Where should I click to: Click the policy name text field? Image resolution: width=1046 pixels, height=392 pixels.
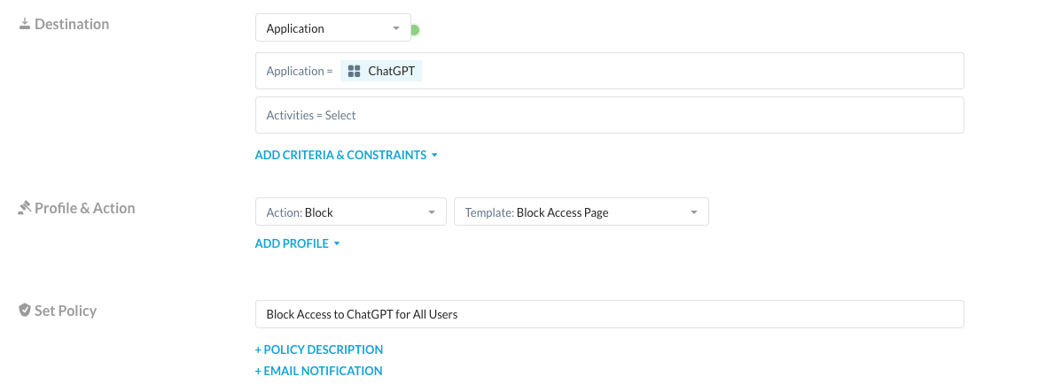pos(610,314)
